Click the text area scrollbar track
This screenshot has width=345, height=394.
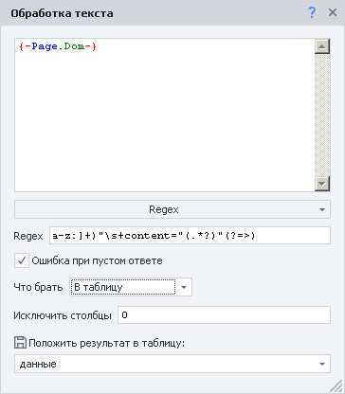[322, 115]
